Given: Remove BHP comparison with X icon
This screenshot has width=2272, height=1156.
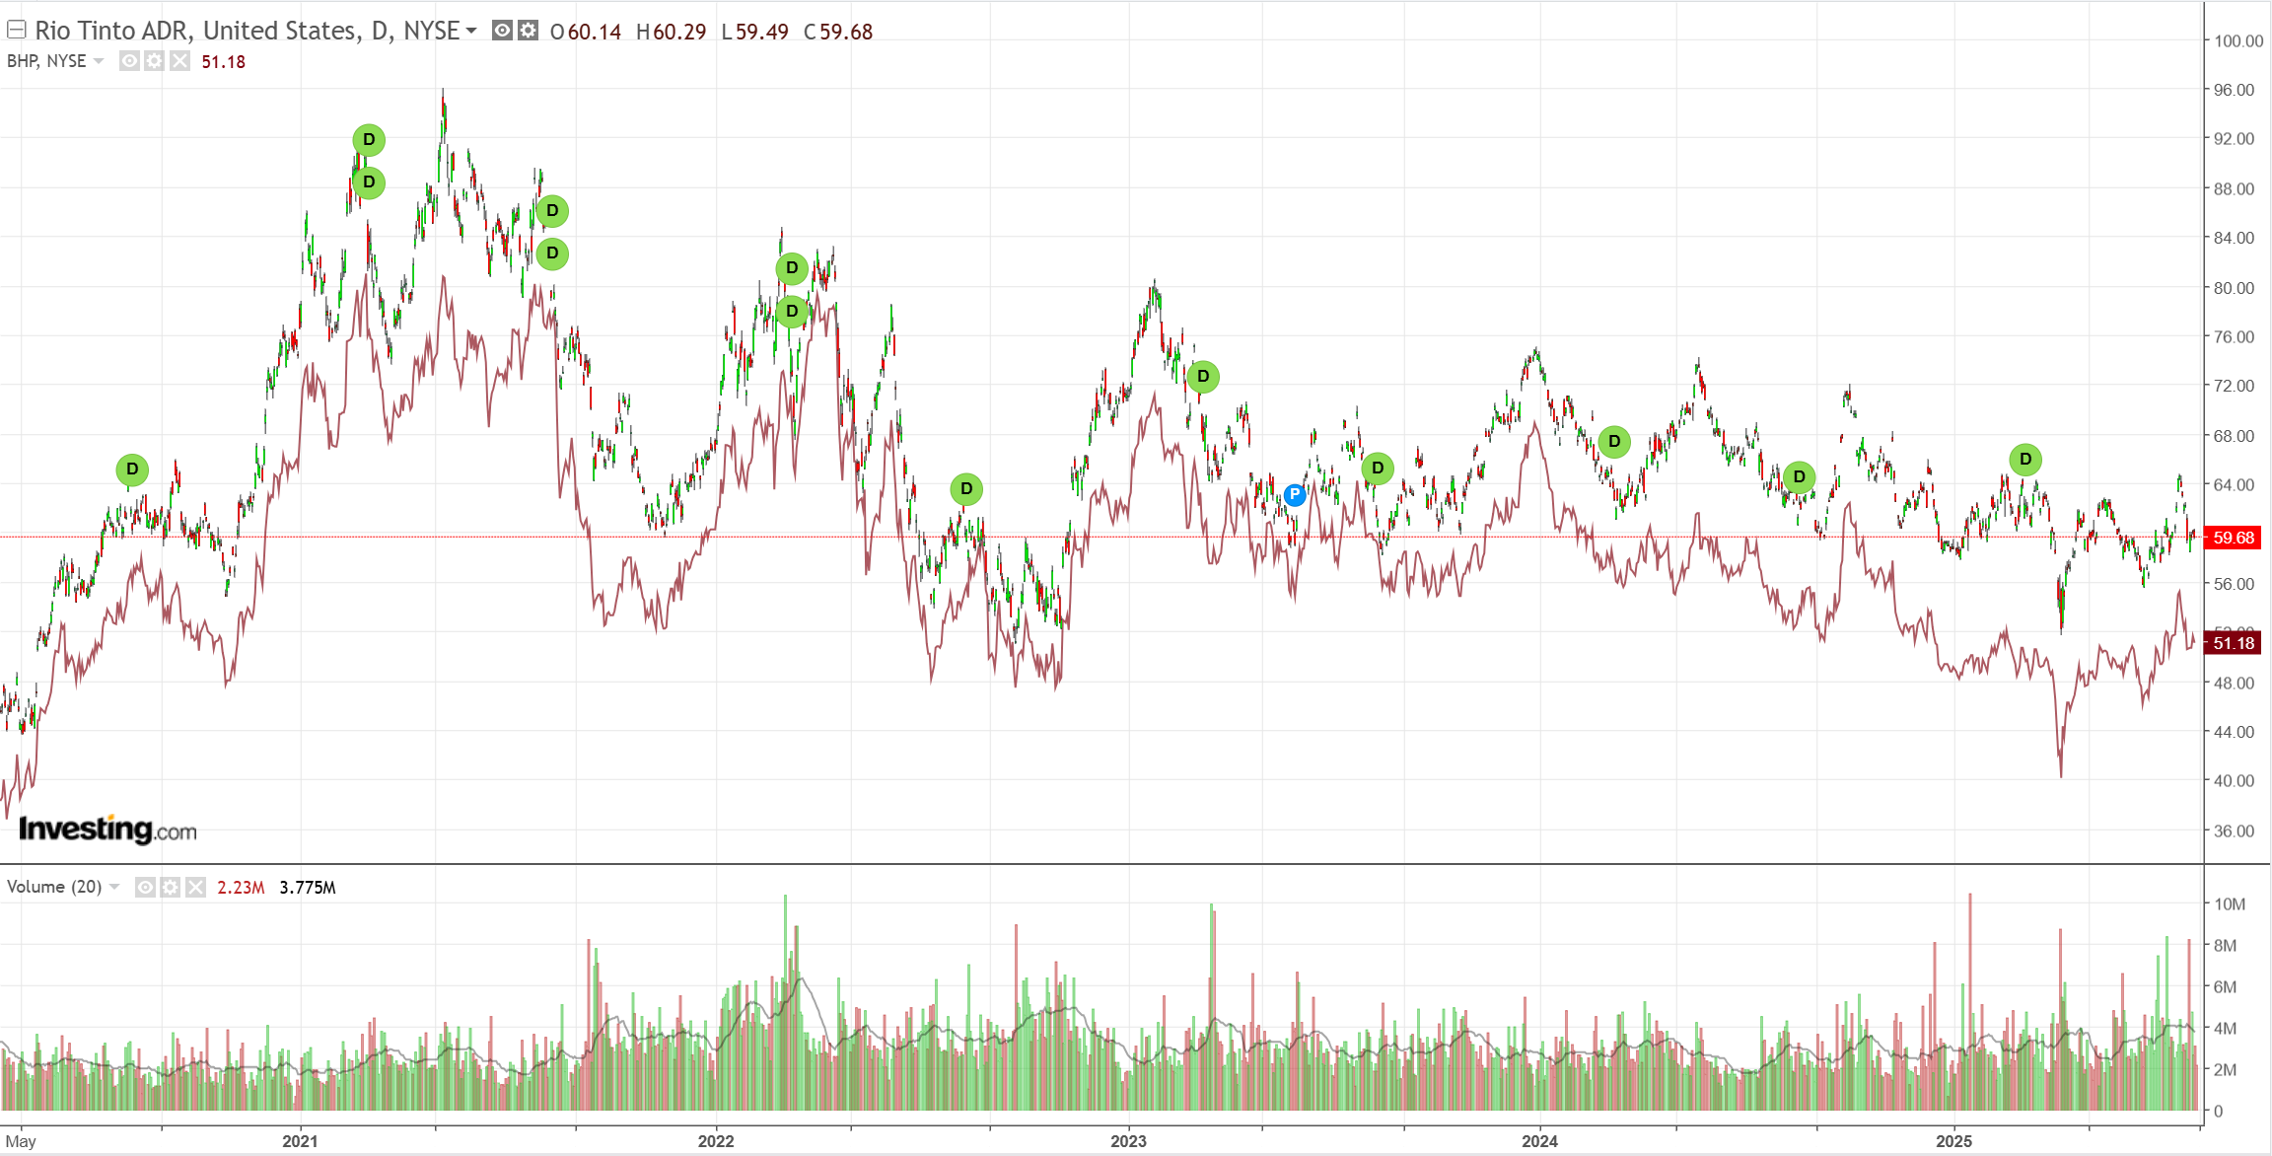Looking at the screenshot, I should click(x=179, y=61).
